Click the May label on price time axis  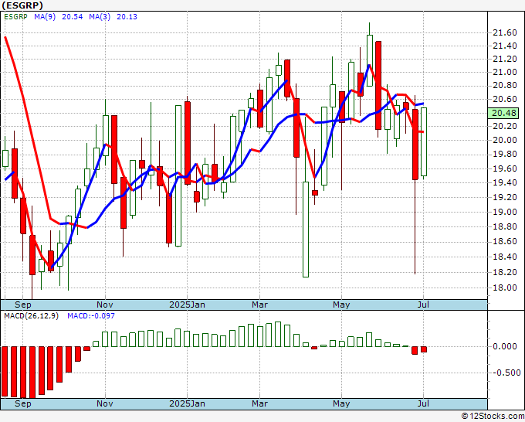341,305
